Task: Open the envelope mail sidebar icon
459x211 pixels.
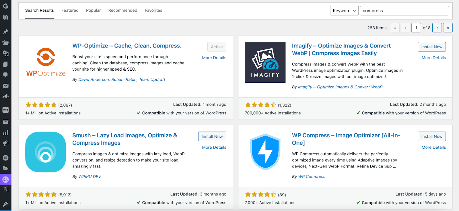Action: [x=5, y=86]
